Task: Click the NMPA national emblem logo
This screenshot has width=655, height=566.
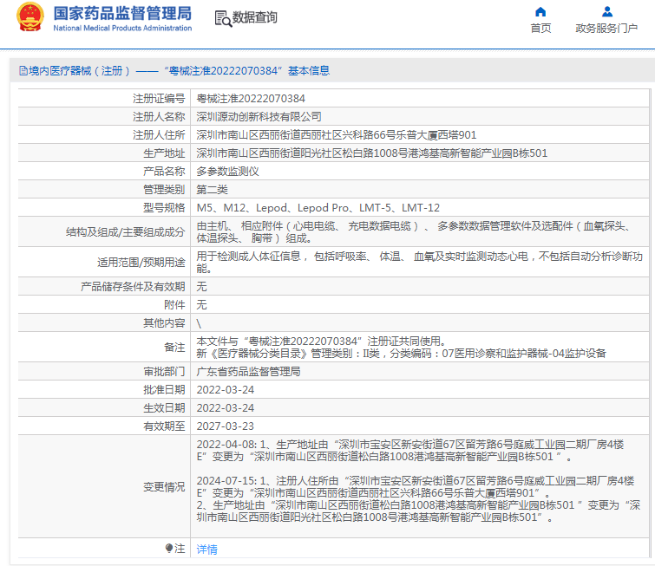Action: (x=30, y=17)
